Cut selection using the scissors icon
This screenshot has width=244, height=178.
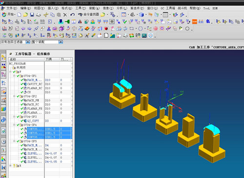click(46, 15)
